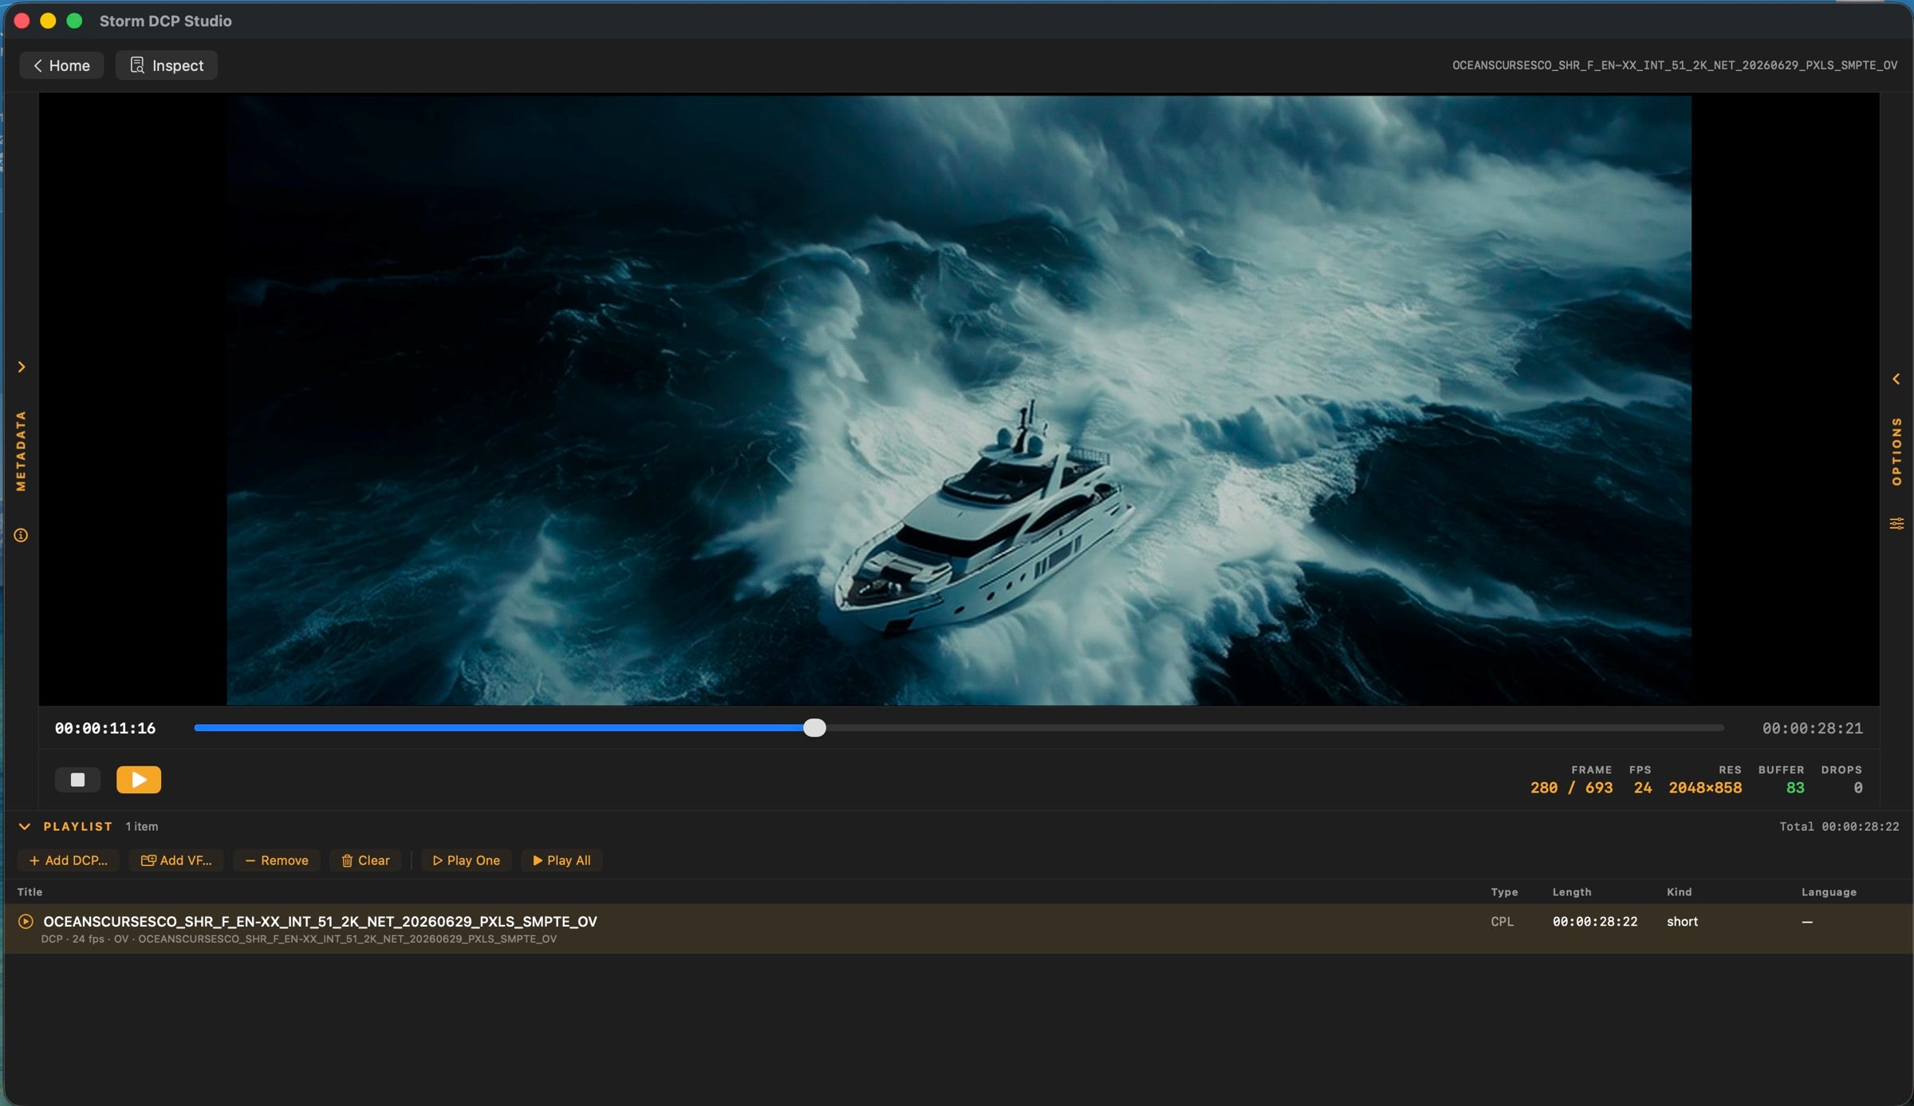Click the '1 item' playlist count
The width and height of the screenshot is (1914, 1106).
142,827
